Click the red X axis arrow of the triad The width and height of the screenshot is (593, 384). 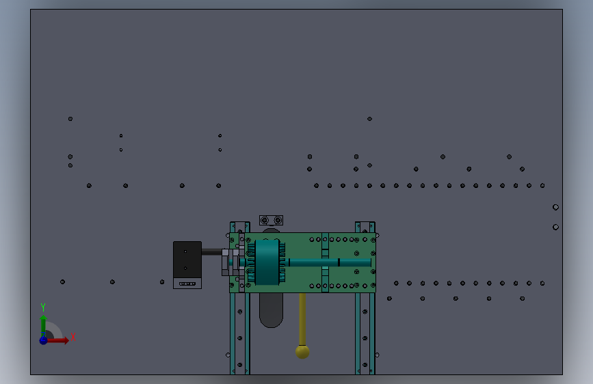[58, 340]
